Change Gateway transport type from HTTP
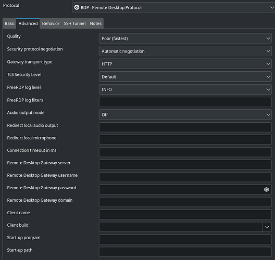This screenshot has height=260, width=275. tap(185, 64)
